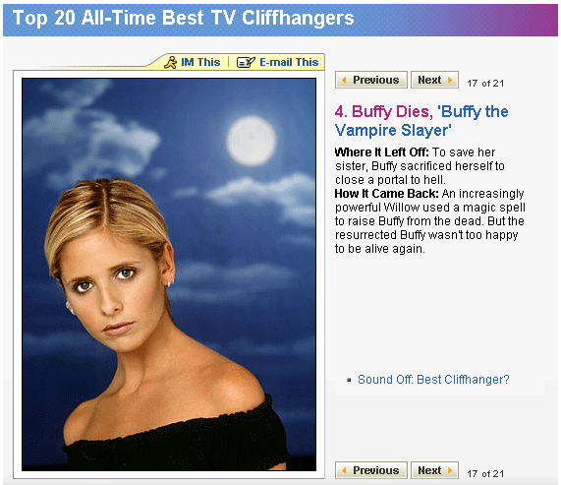Click the top 17 of 21 counter
561x485 pixels.
pyautogui.click(x=485, y=84)
